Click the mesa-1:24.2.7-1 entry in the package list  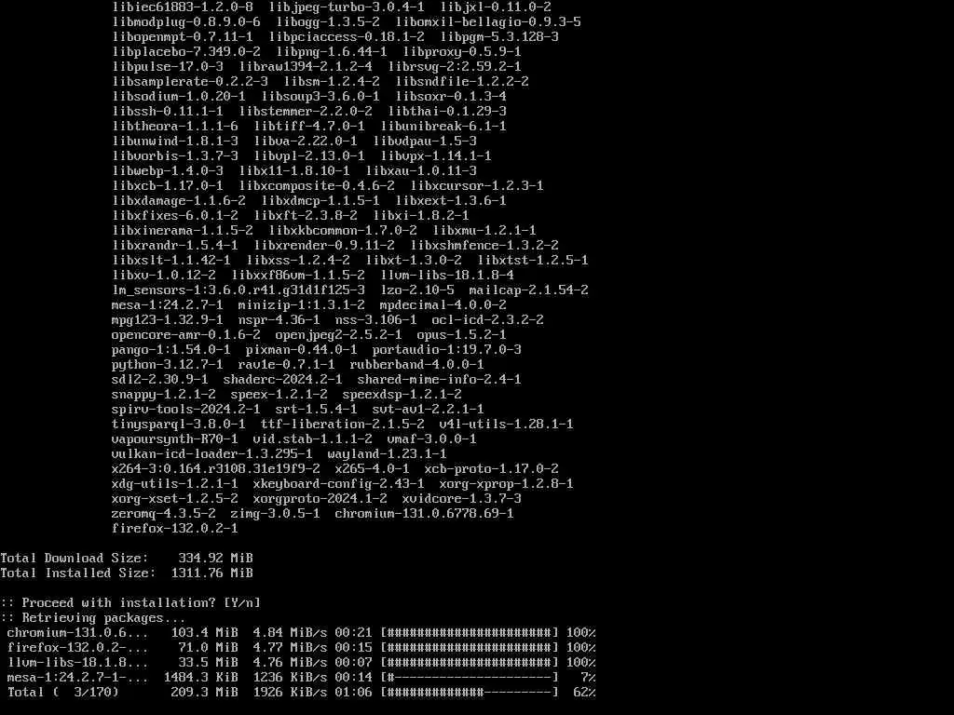(x=168, y=305)
